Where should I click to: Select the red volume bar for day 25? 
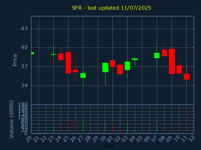pyautogui.click(x=68, y=128)
